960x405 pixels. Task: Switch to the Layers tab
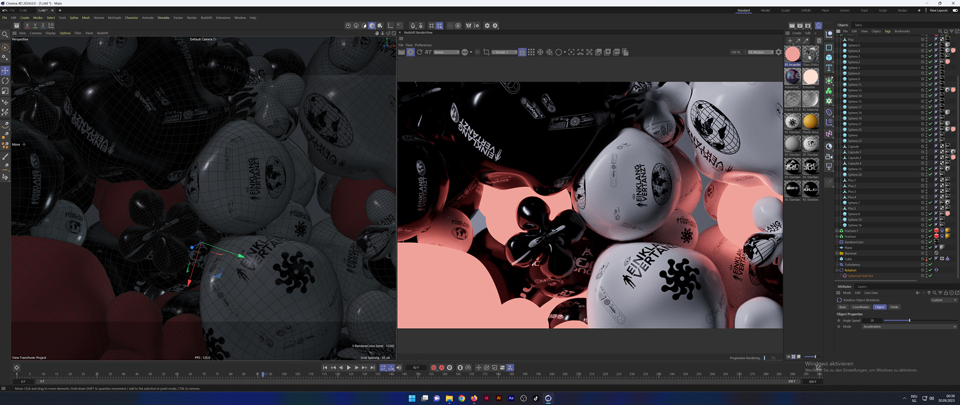click(862, 286)
